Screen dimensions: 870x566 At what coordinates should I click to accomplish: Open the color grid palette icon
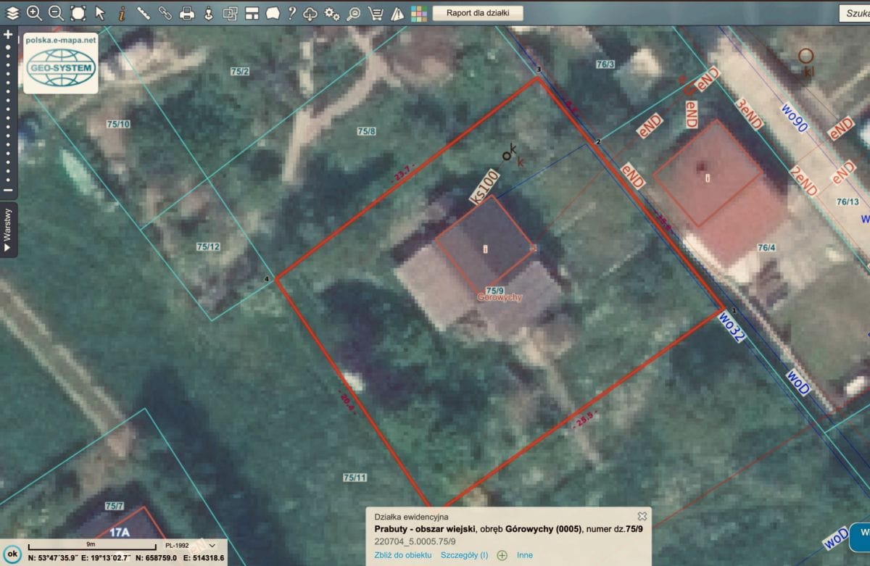click(418, 13)
